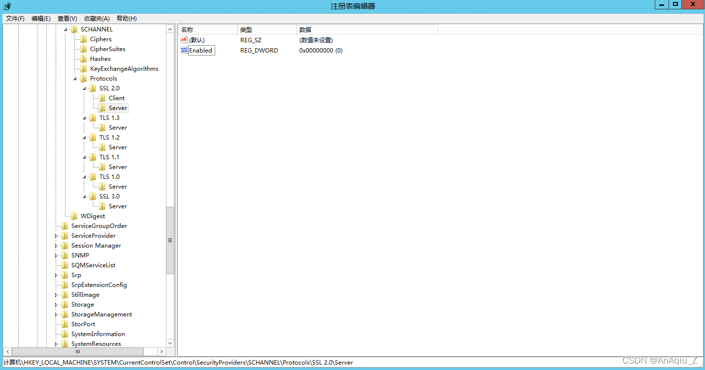Click the ServiceGroupOrder folder icon

64,226
